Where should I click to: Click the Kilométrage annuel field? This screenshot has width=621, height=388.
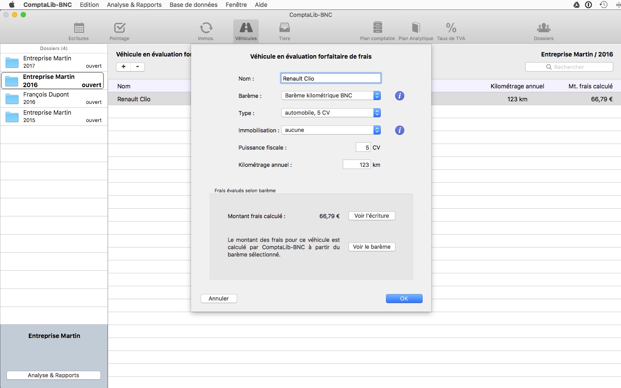(357, 165)
